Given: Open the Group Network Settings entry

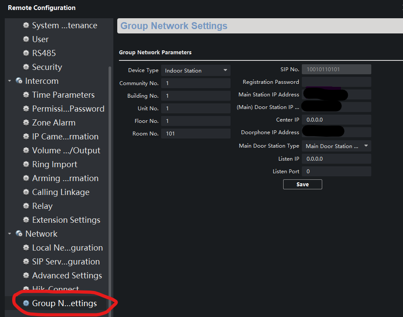Looking at the screenshot, I should [x=64, y=304].
